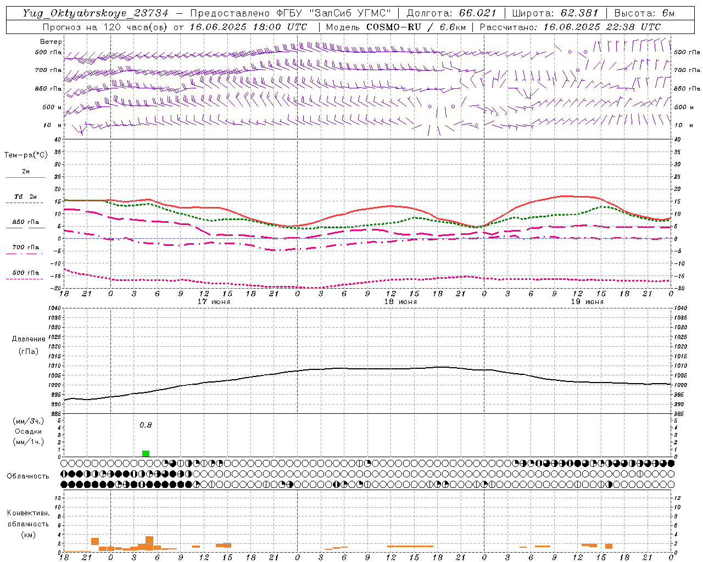Click the '700 гПа' temperature legend entry
This screenshot has height=562, width=703.
[x=25, y=248]
